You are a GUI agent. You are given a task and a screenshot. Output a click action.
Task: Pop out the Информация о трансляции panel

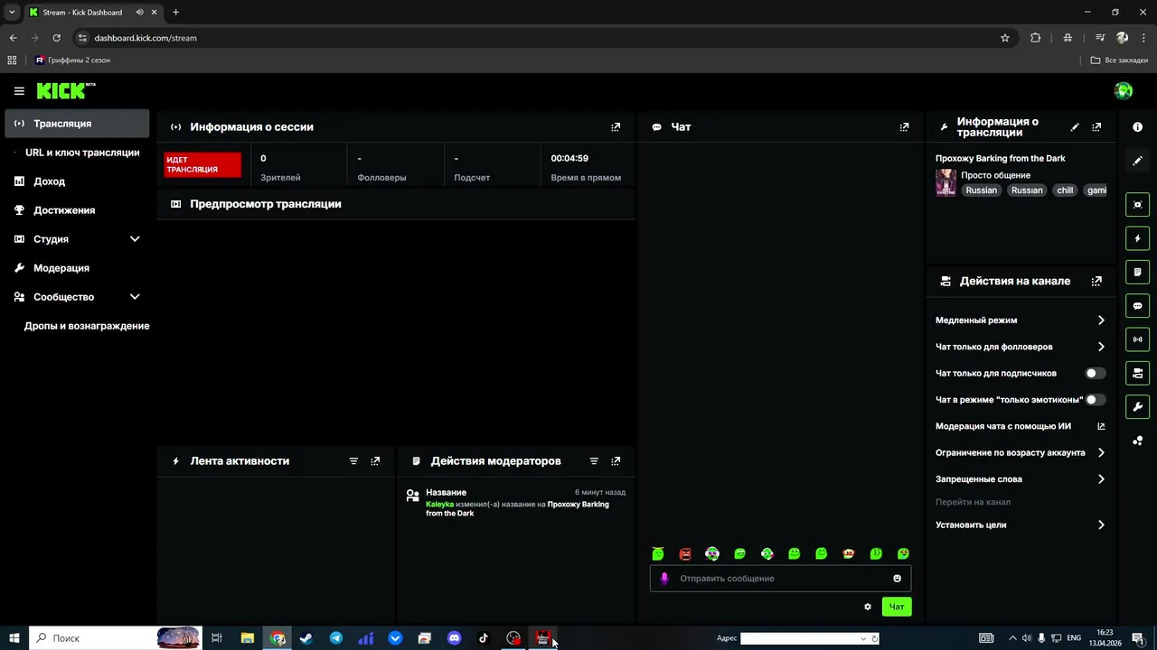tap(1096, 127)
